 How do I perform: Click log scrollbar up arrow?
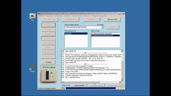(x=122, y=51)
